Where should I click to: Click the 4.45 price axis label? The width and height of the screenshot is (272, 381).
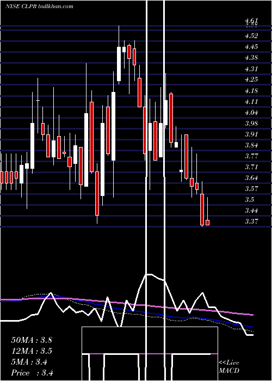pyautogui.click(x=251, y=47)
